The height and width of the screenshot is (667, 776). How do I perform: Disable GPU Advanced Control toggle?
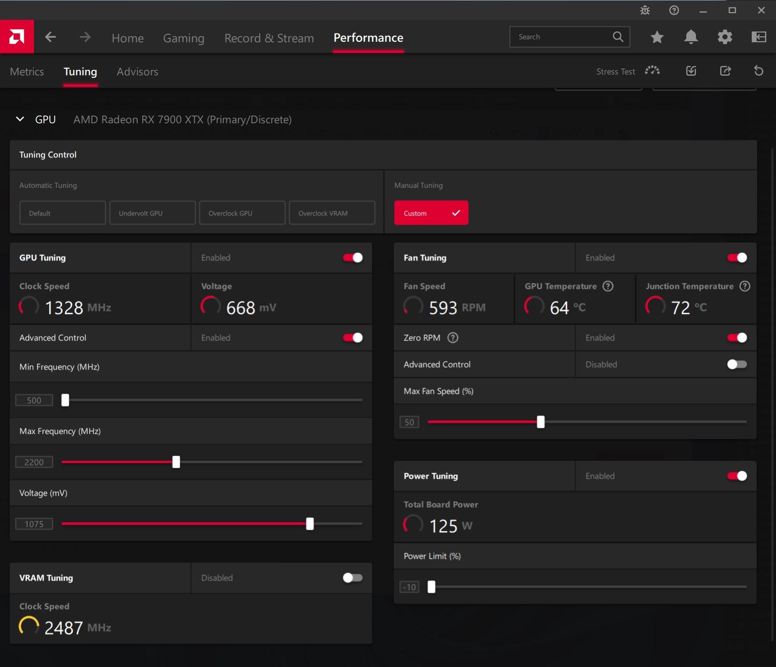pyautogui.click(x=353, y=338)
